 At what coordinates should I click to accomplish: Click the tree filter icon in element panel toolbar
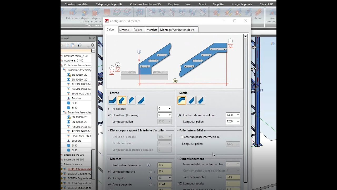coord(80,45)
